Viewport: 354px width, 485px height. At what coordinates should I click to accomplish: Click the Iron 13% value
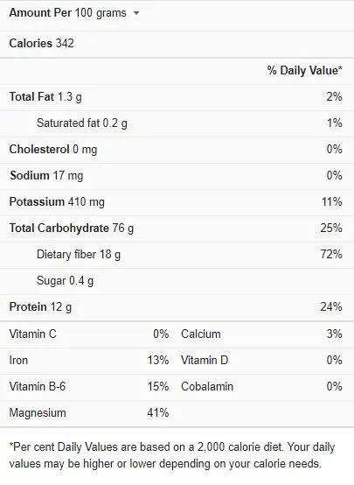coord(158,361)
